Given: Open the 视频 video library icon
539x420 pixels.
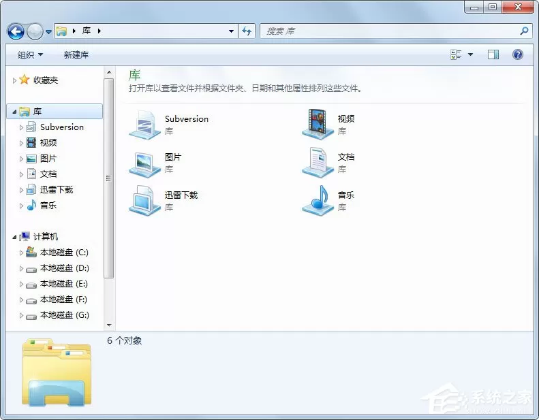Looking at the screenshot, I should click(318, 124).
